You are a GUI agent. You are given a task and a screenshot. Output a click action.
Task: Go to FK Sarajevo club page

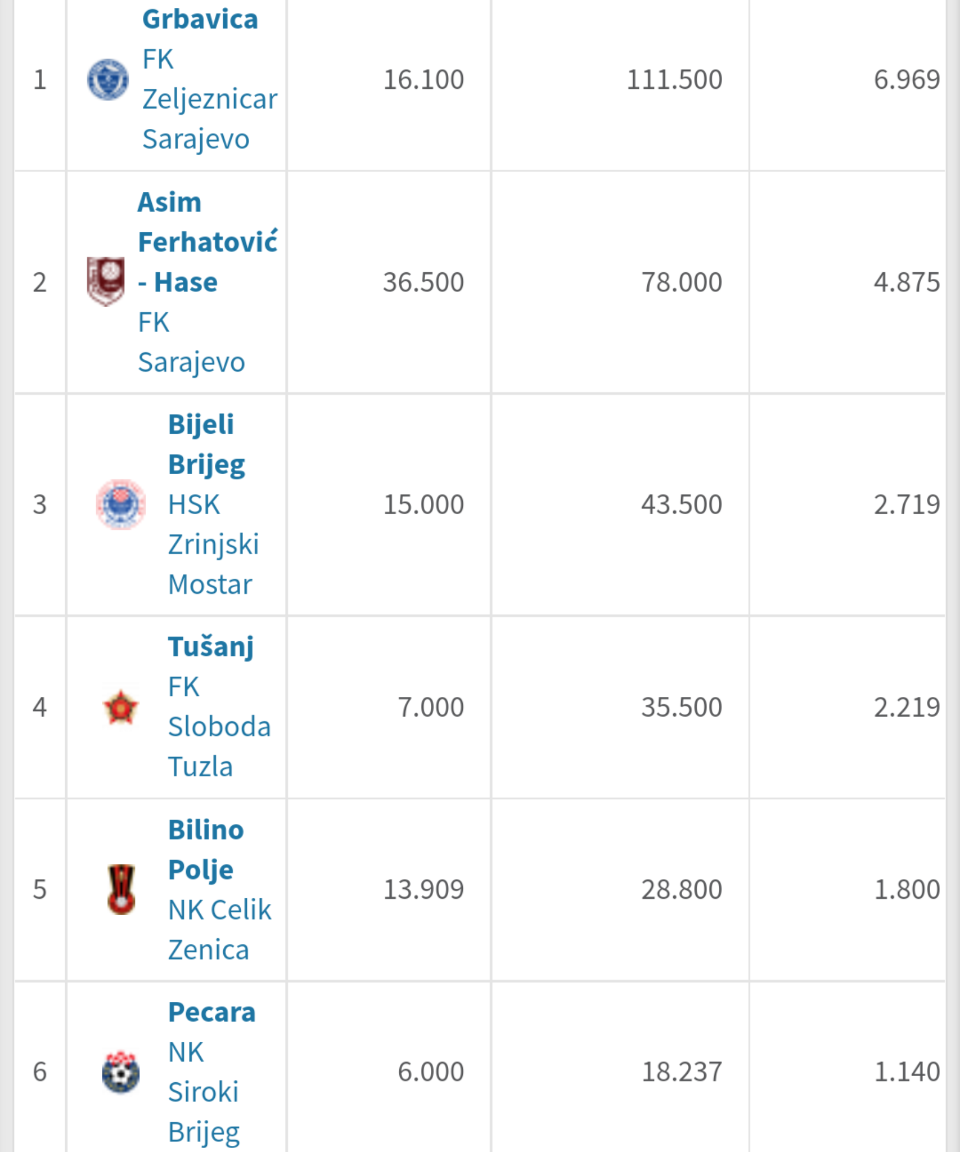[192, 342]
